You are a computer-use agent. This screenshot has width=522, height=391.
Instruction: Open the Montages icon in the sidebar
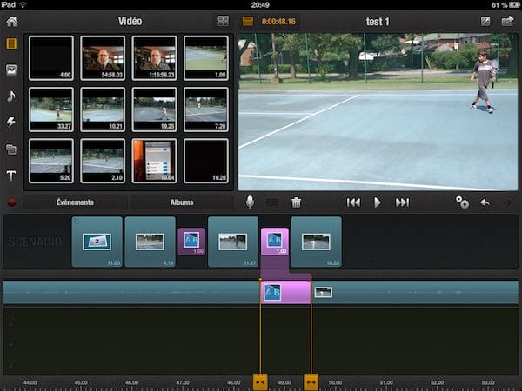[x=11, y=149]
